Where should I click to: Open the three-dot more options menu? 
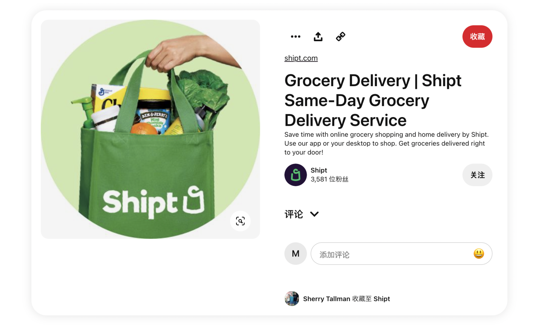pyautogui.click(x=295, y=37)
